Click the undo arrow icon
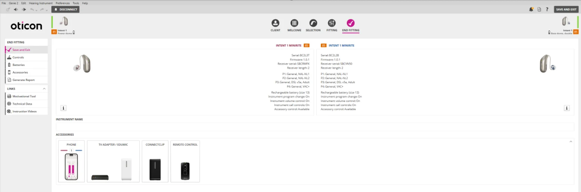 click(x=32, y=9)
